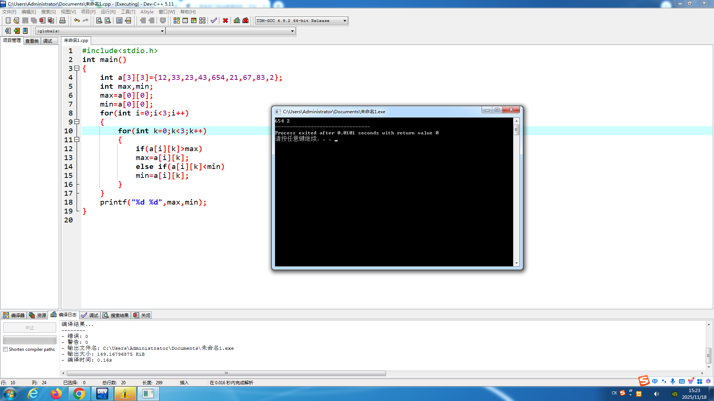Switch to the 搜索结果 bottom tab
The image size is (714, 401).
coord(116,315)
